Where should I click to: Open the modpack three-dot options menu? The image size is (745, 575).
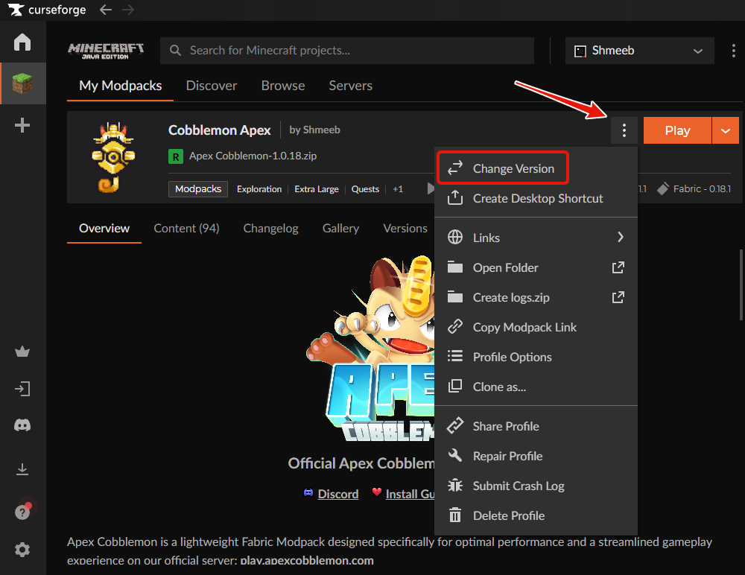tap(624, 130)
